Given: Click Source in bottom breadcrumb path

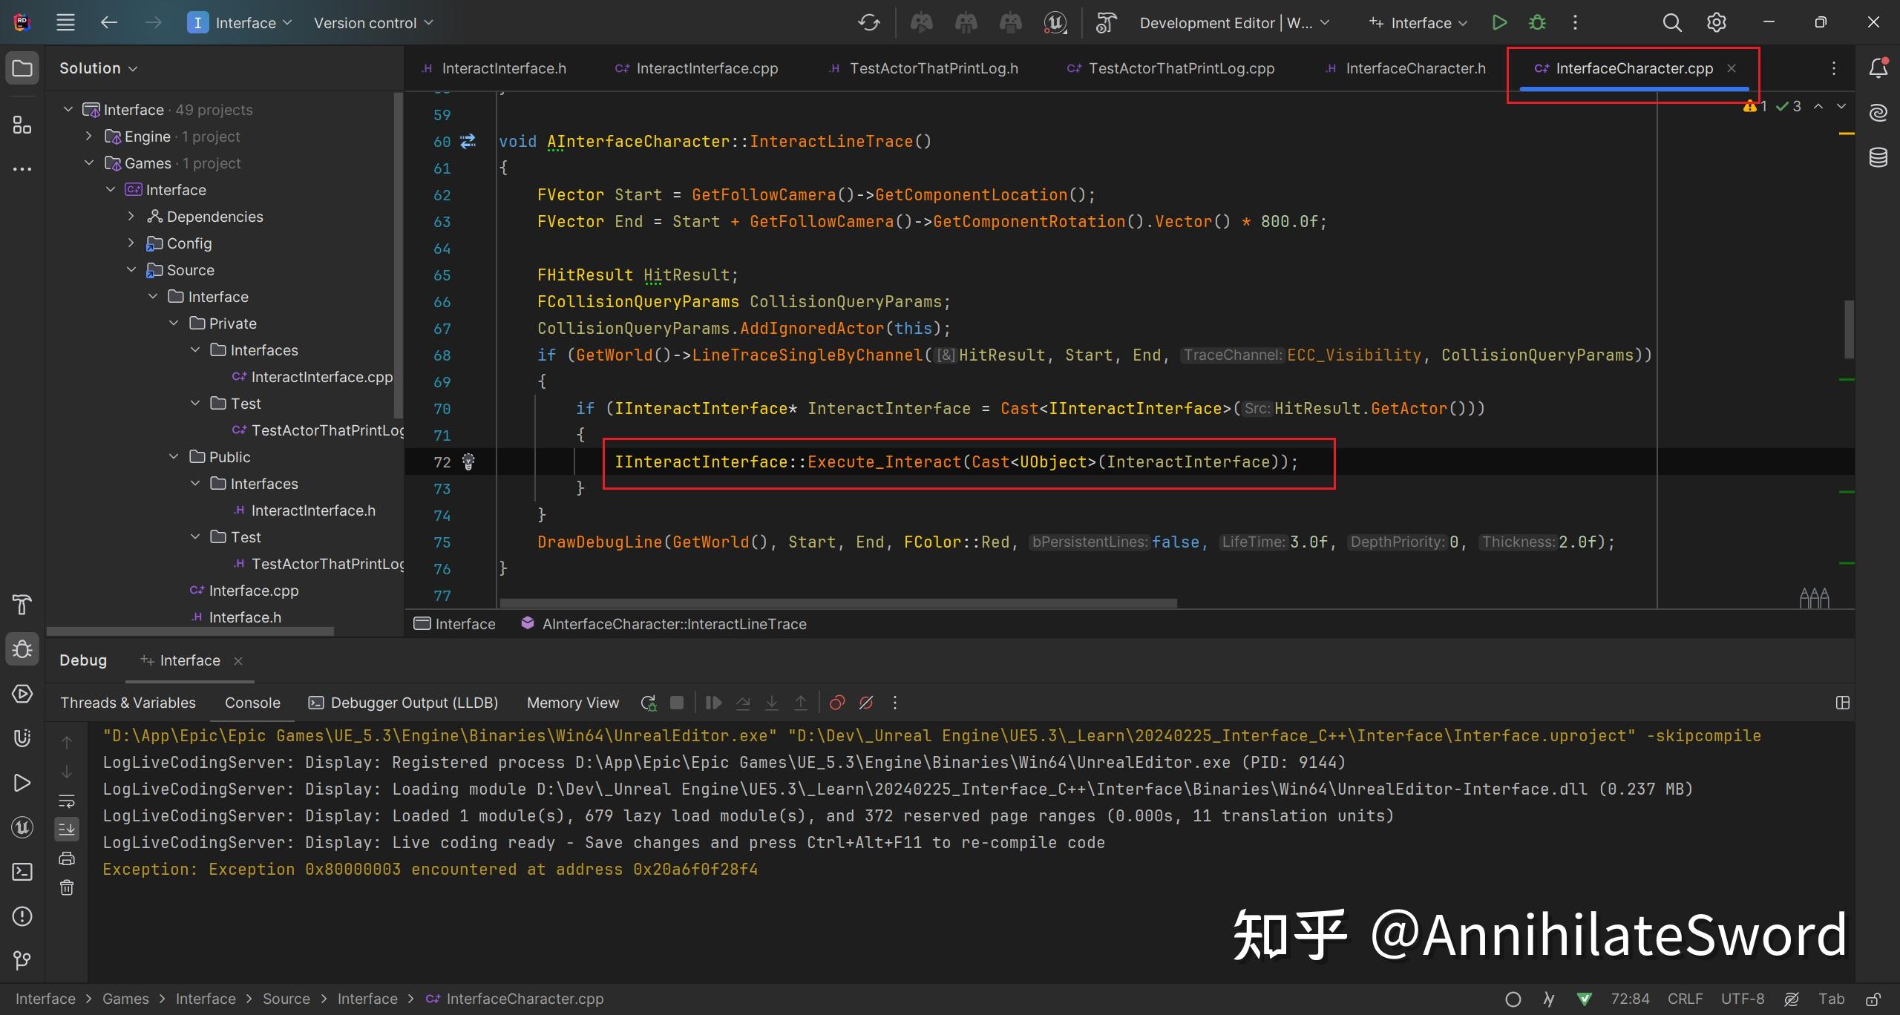Looking at the screenshot, I should tap(286, 999).
